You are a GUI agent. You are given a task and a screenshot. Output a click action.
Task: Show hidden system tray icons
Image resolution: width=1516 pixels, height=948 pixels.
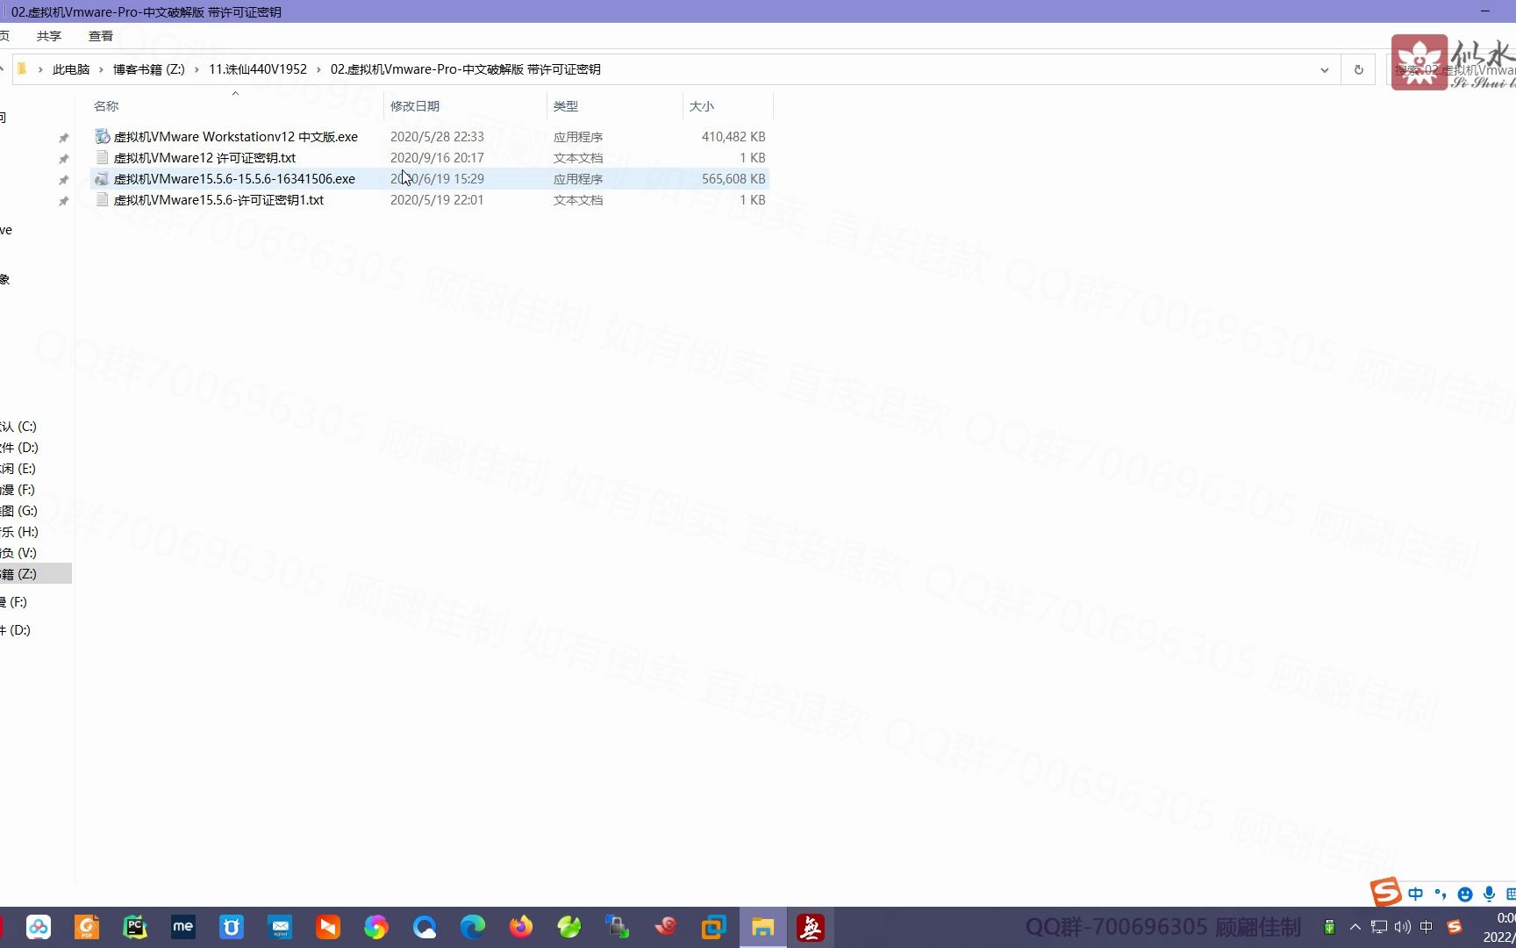pyautogui.click(x=1355, y=927)
